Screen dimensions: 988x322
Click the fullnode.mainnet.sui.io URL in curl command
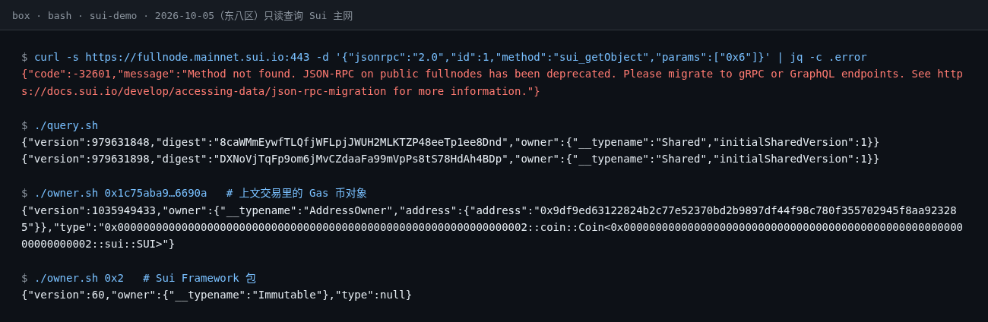pos(198,57)
